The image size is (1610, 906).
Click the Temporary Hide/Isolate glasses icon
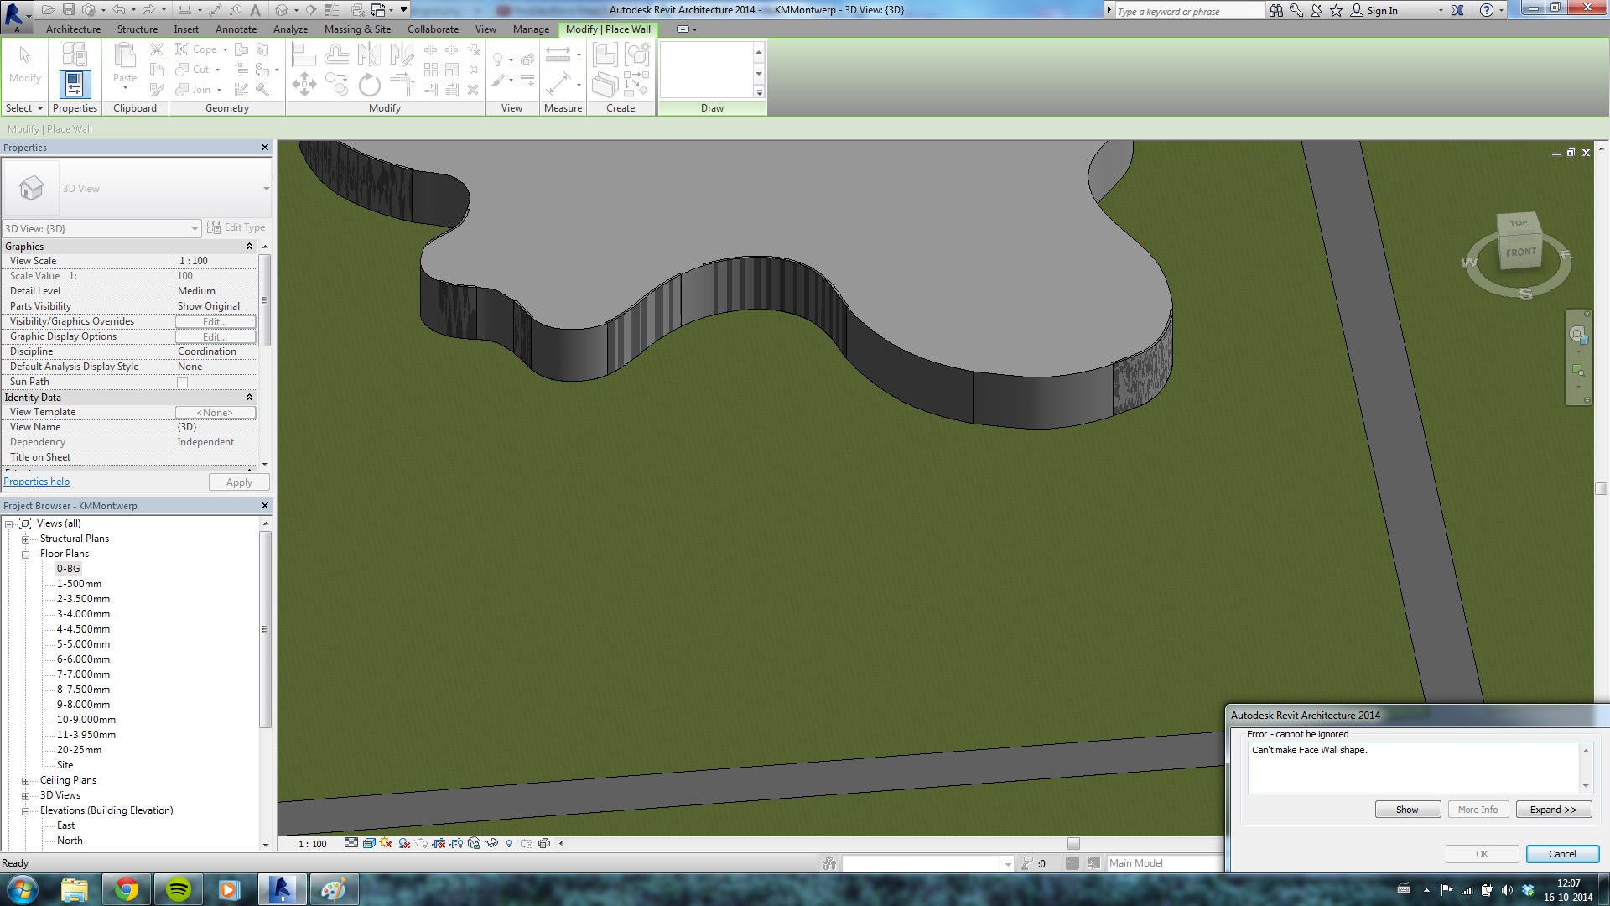click(x=491, y=843)
